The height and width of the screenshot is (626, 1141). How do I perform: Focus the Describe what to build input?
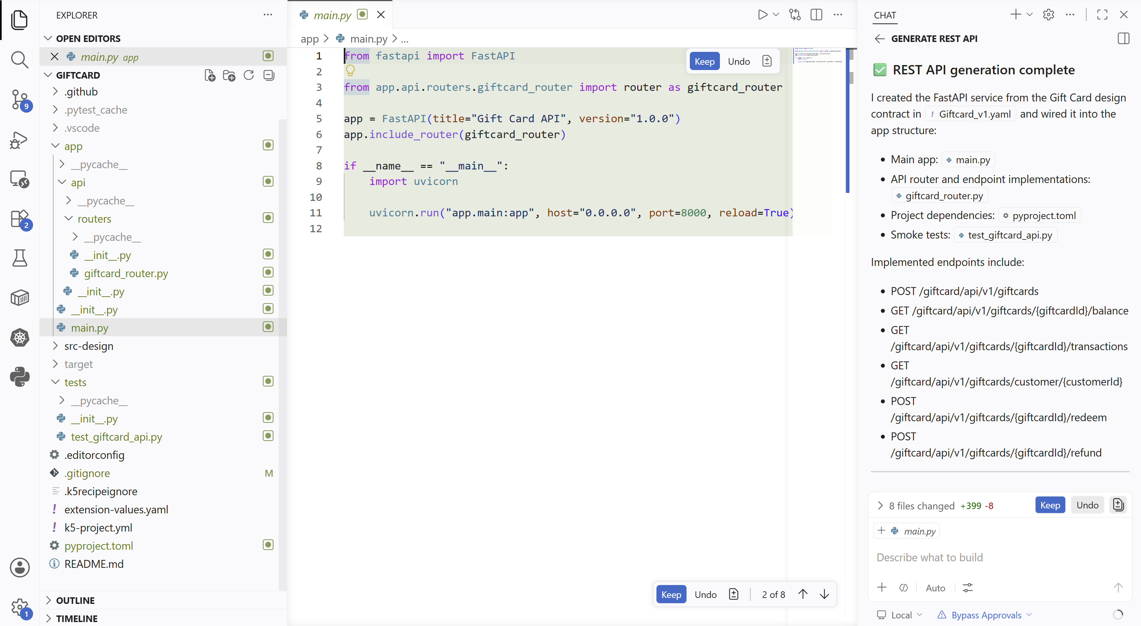(x=1000, y=557)
